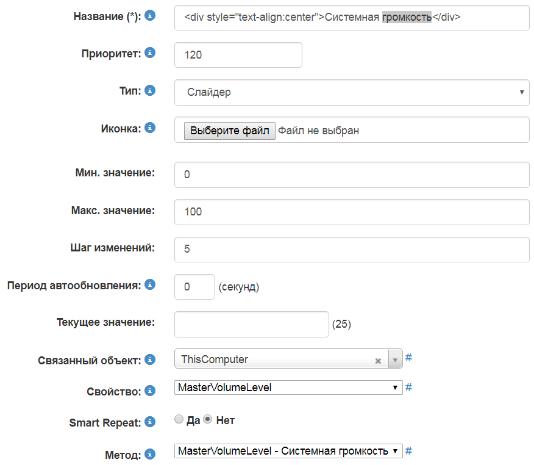Screen dimensions: 534x465
Task: Click info icon next to Связанный объект
Action: [150, 359]
